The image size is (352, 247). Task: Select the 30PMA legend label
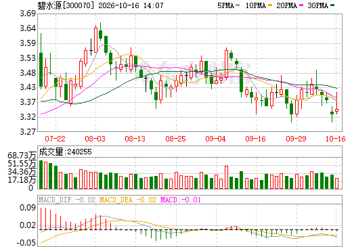click(x=317, y=5)
